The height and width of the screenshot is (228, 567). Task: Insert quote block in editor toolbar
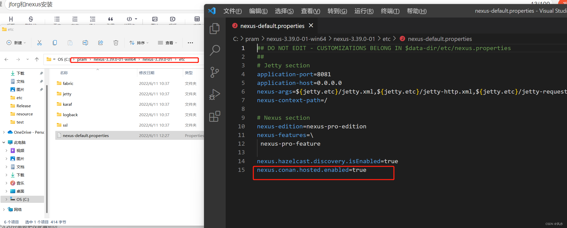(x=111, y=19)
